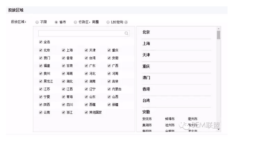The height and width of the screenshot is (147, 263).
Task: Toggle the 内蒙古 checkbox
Action: click(109, 89)
